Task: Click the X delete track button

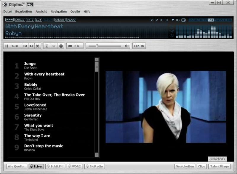Action: (x=38, y=46)
